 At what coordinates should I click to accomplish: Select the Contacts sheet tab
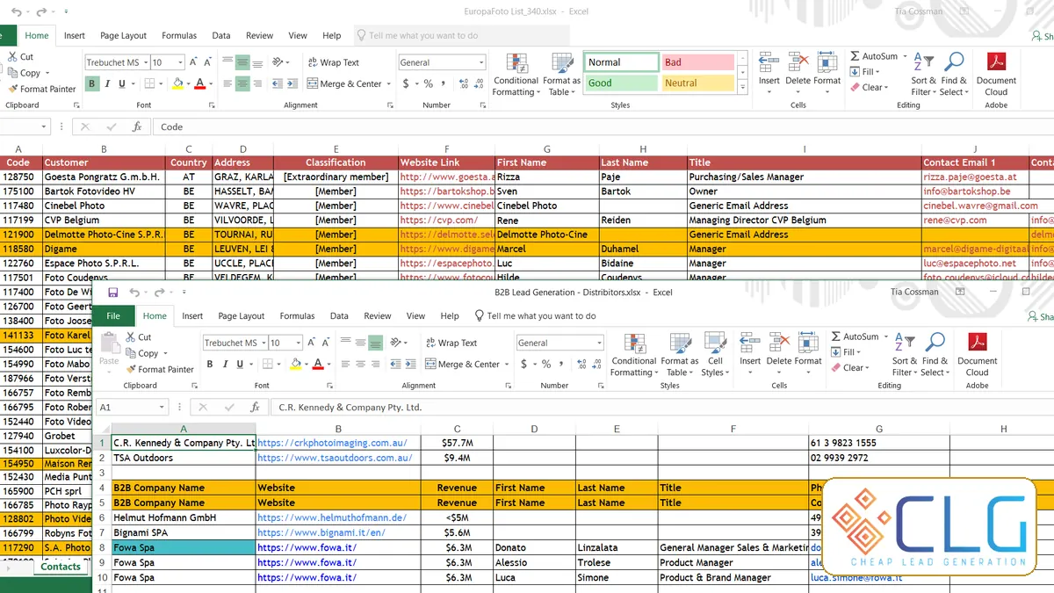coord(61,567)
